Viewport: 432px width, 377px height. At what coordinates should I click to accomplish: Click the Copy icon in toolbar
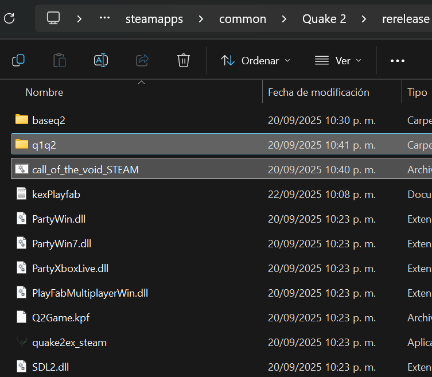pyautogui.click(x=18, y=60)
